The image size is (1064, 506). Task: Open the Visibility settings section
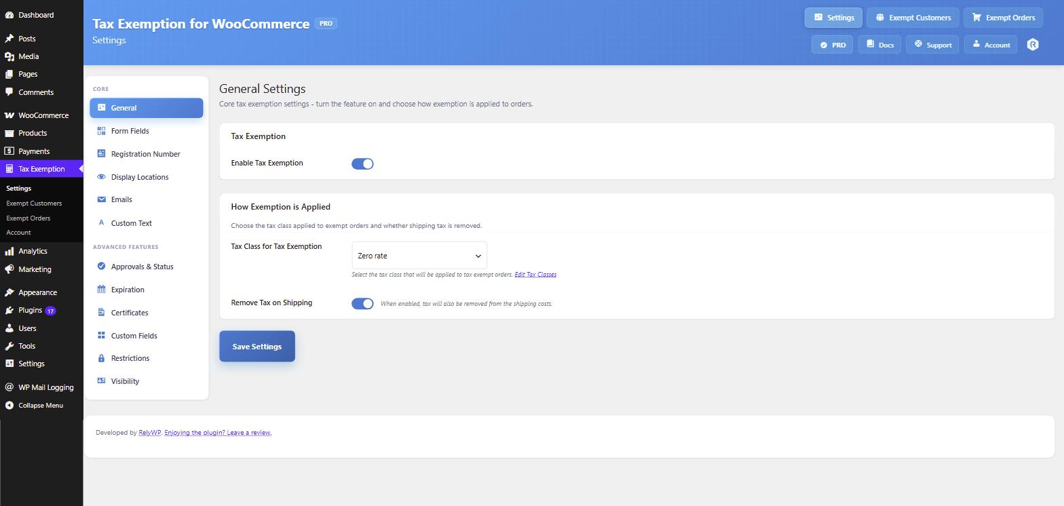(x=147, y=381)
